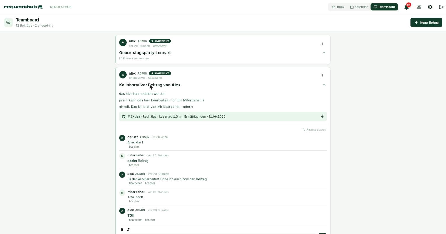
Task: Delete alex's 'TOll!' comment
Action: tap(150, 220)
